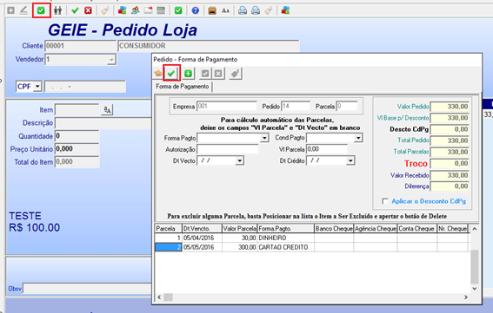Click the printer icon left of the last tag
Screen dimensions: 493x313
256,10
